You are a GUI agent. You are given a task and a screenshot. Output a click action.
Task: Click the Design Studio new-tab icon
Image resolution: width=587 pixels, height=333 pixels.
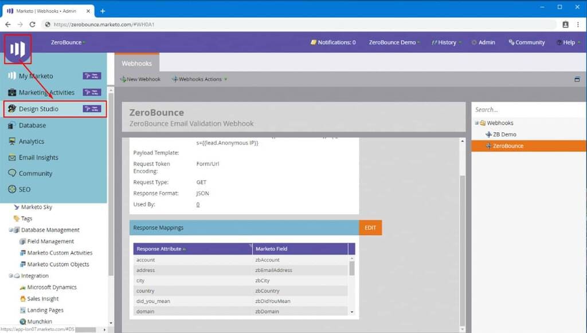[x=92, y=109]
